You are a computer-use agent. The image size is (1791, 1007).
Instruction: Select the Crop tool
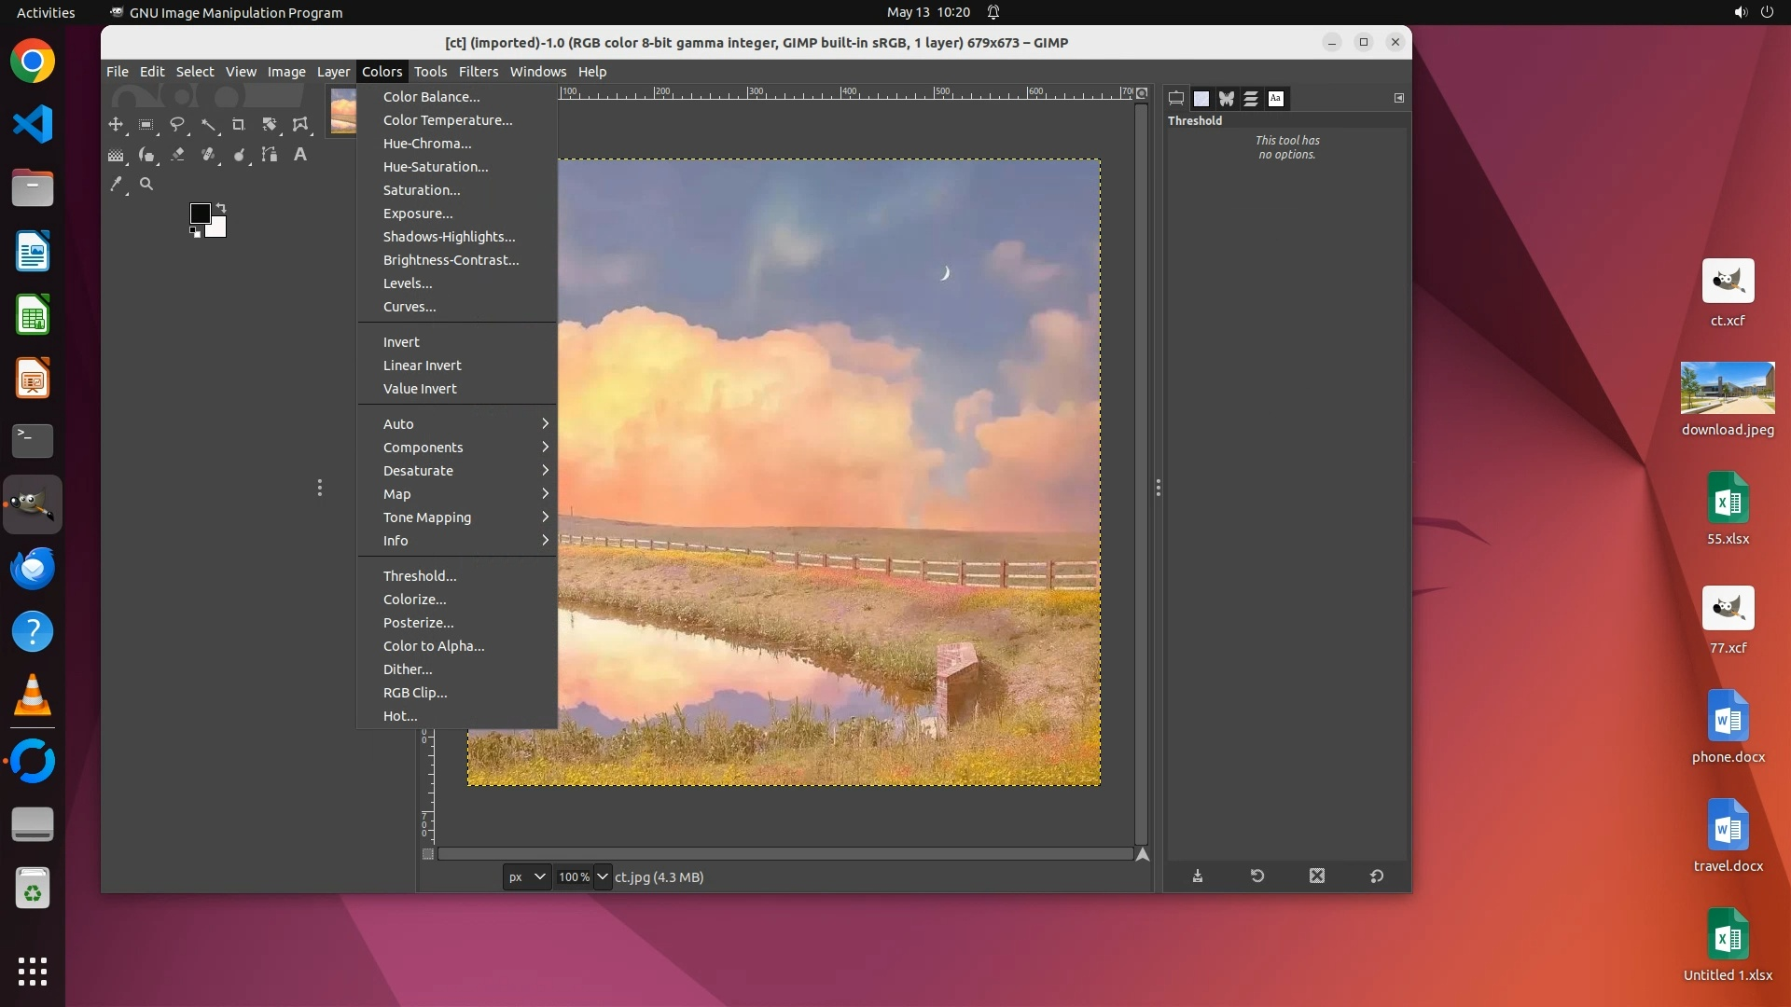[239, 124]
